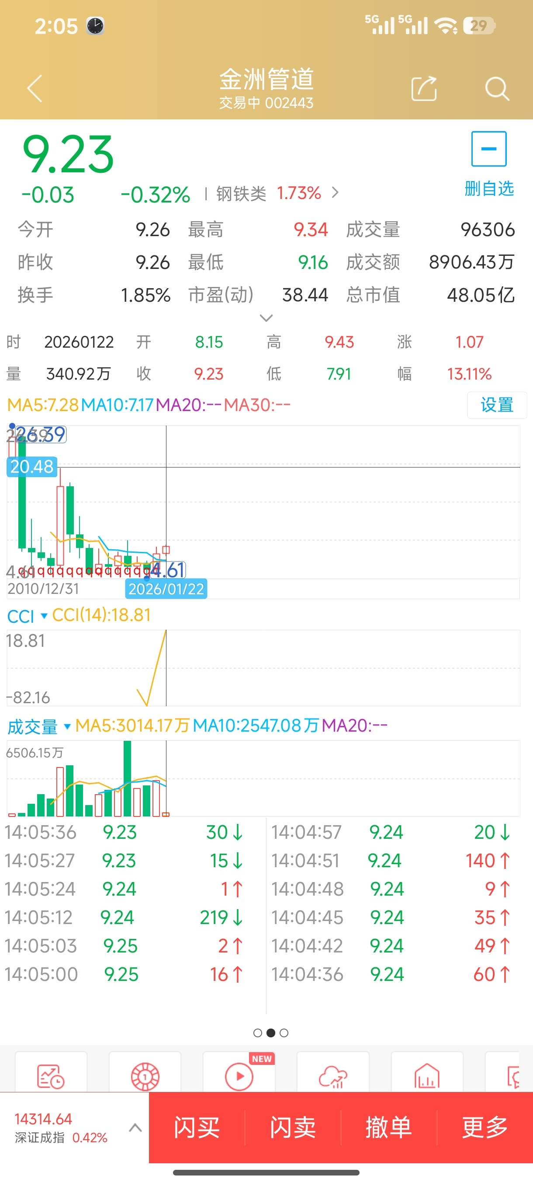The image size is (533, 1186).
Task: Open the cloud chart tool icon
Action: [332, 1076]
